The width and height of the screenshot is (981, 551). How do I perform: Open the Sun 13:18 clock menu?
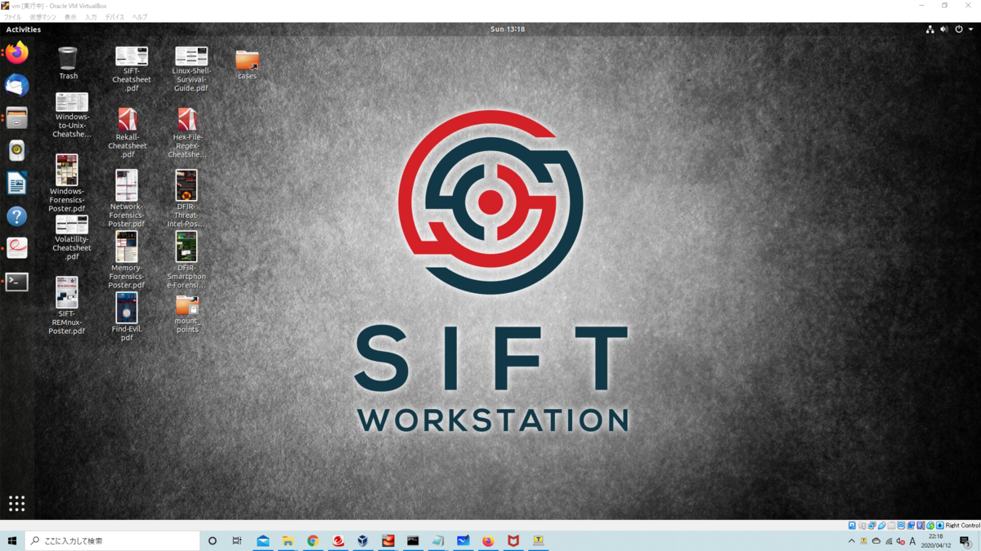point(508,29)
